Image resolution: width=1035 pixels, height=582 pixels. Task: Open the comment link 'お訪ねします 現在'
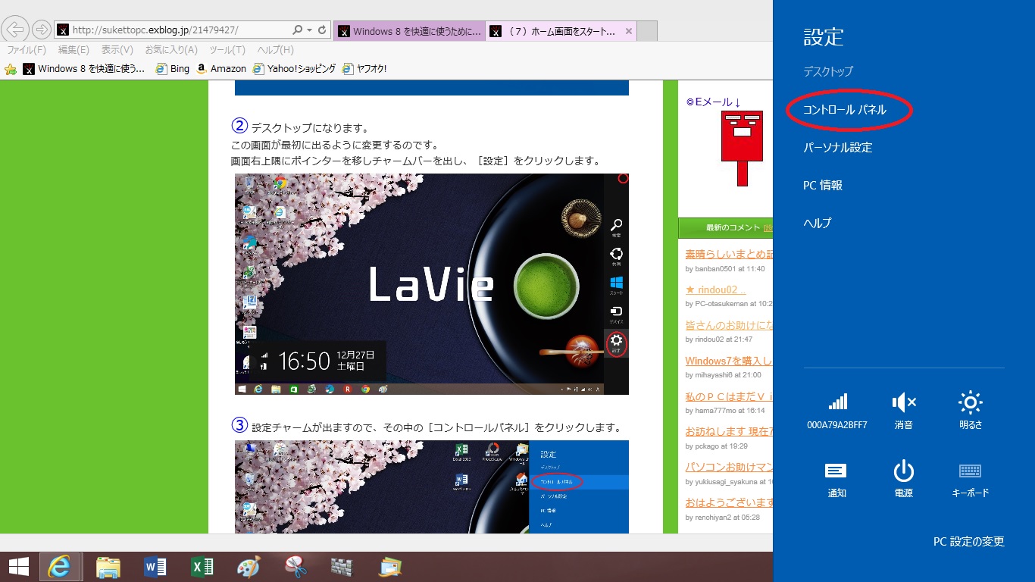pos(728,432)
